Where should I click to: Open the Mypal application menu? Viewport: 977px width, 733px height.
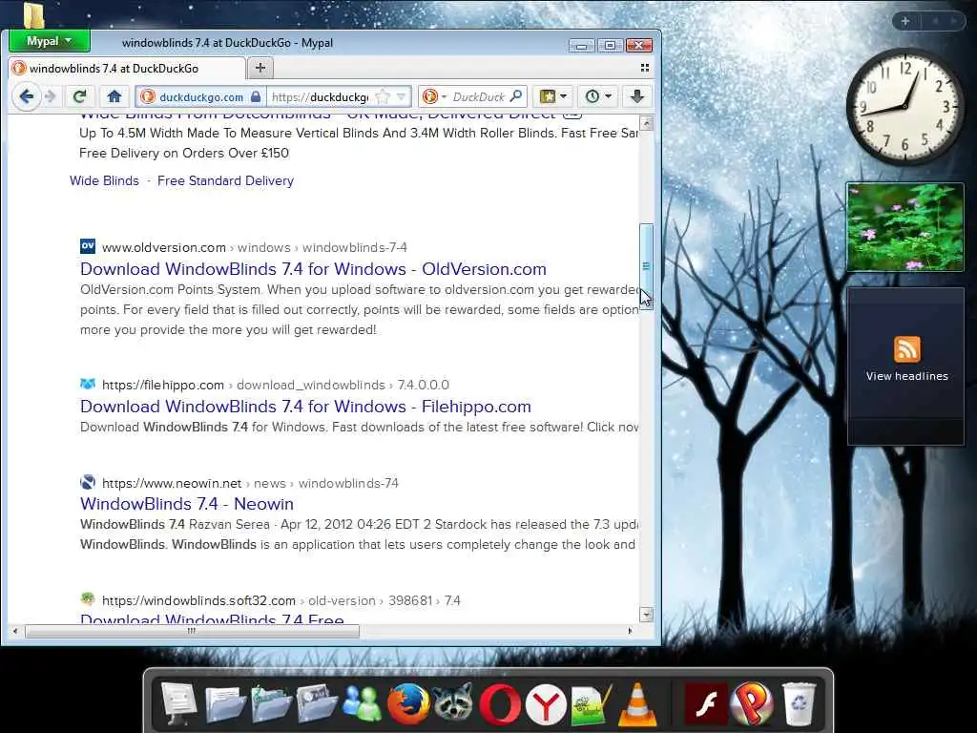point(50,41)
